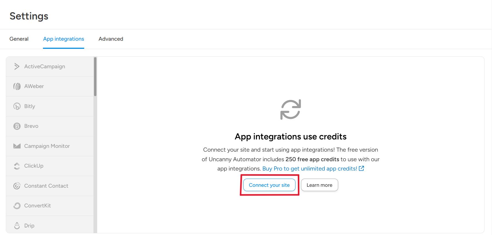Viewport: 492px width, 235px height.
Task: Click the ConvertKit logo icon
Action: (17, 206)
